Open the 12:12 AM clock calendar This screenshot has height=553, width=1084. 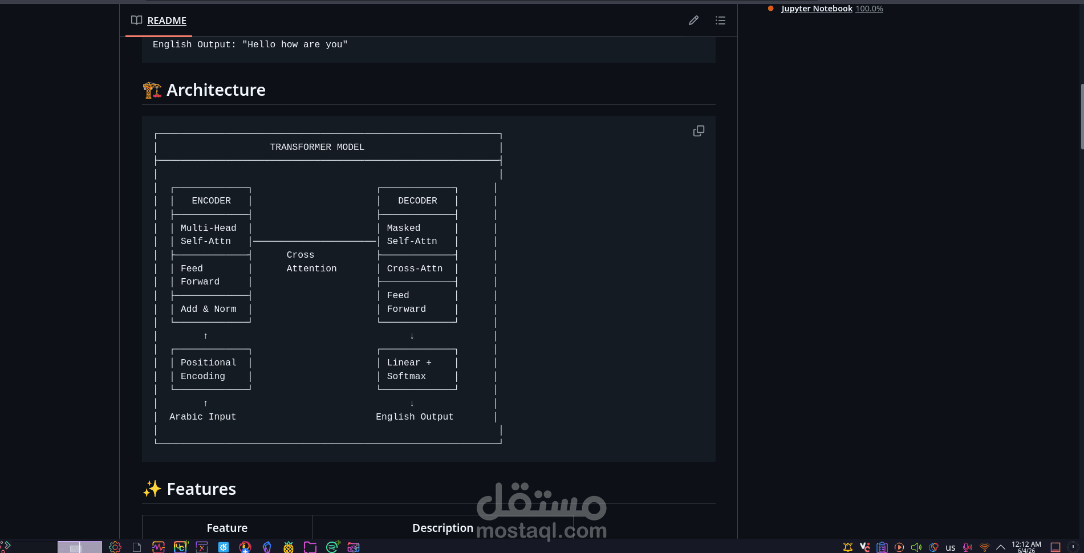tap(1026, 547)
